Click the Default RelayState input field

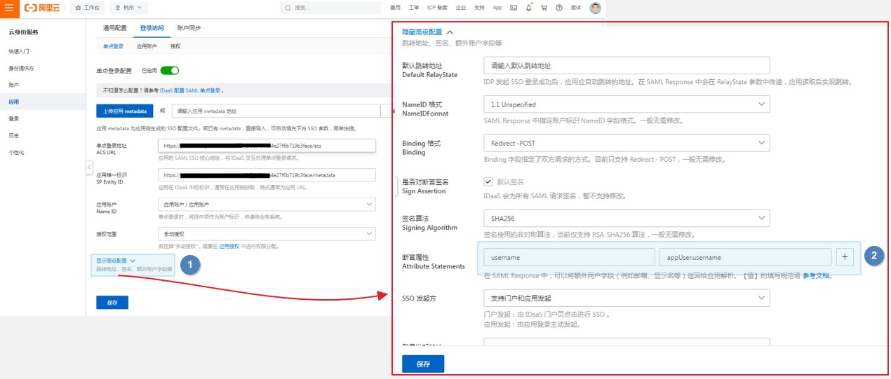(626, 65)
